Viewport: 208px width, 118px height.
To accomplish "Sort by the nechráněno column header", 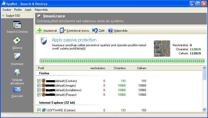I will click(96, 68).
